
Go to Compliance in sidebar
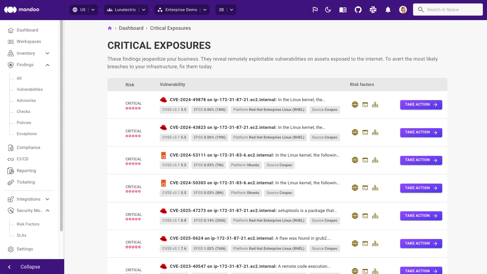[x=28, y=148]
